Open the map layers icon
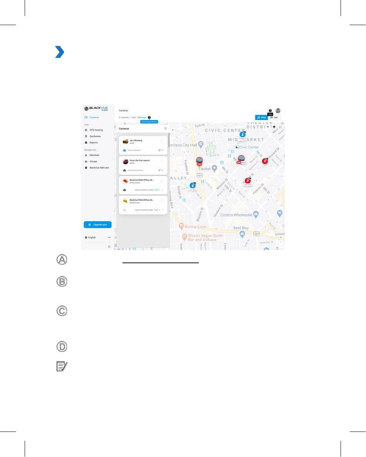 (274, 127)
